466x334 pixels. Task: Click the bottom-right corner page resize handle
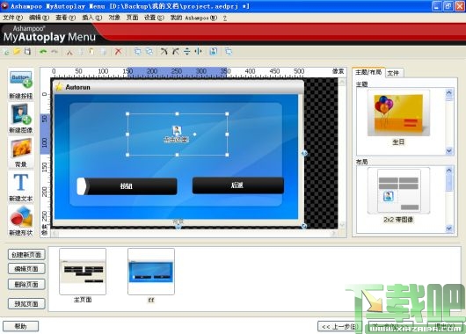[303, 226]
